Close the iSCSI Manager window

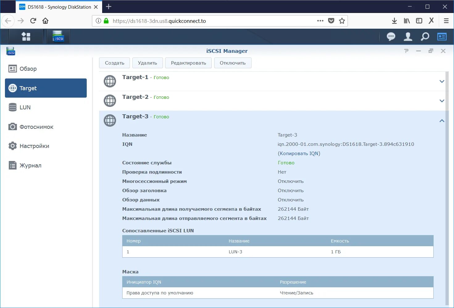coord(443,51)
